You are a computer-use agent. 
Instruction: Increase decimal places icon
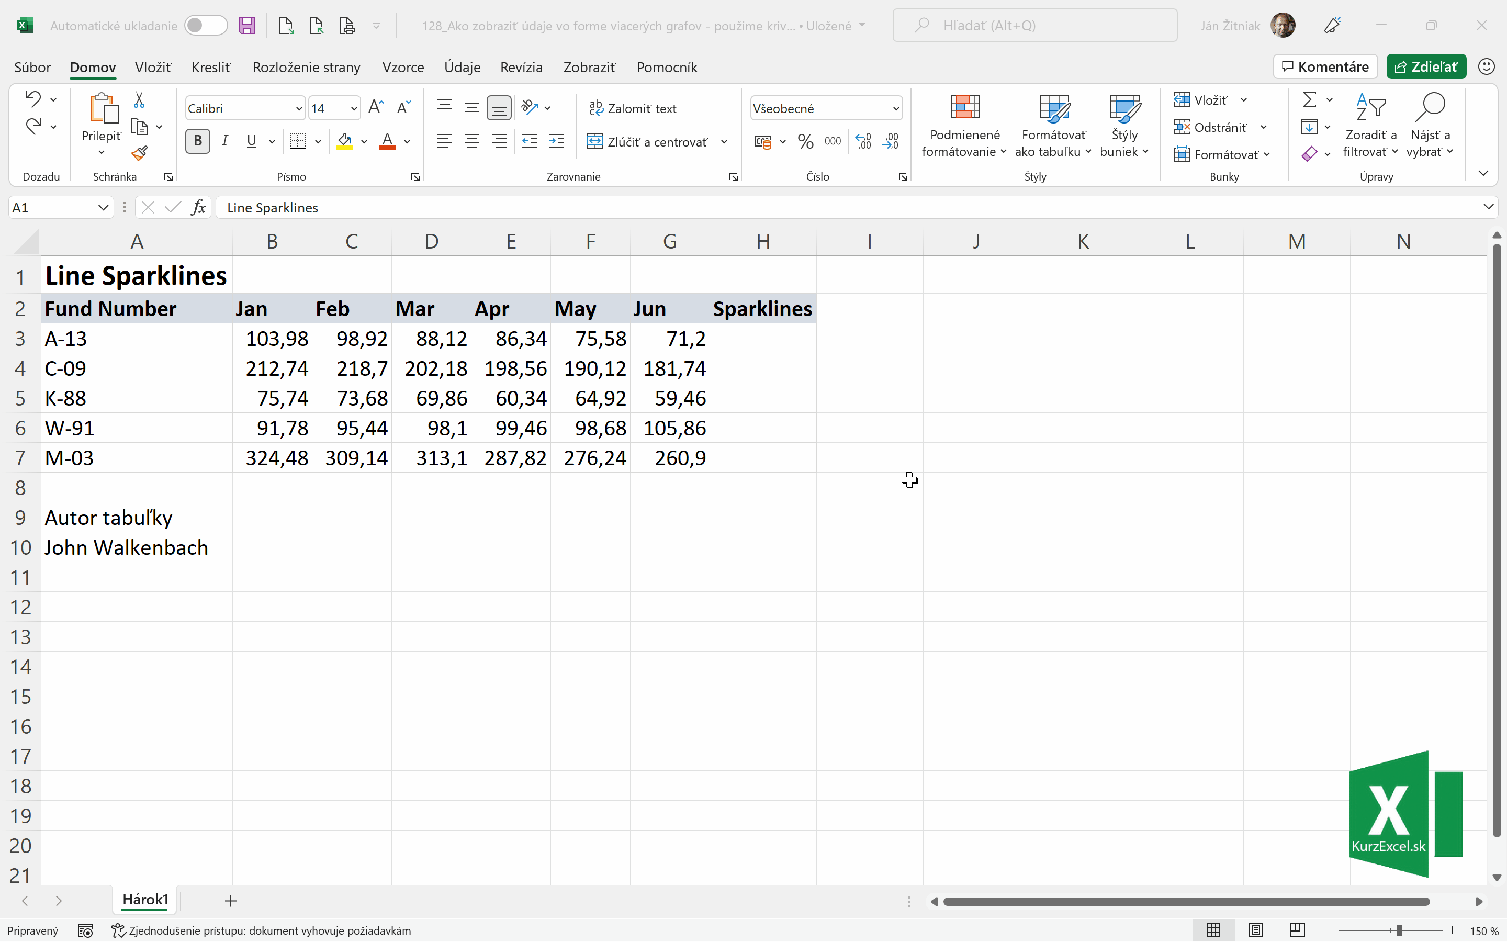click(863, 141)
